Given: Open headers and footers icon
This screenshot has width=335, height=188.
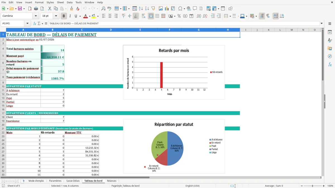Looking at the screenshot, I should pyautogui.click(x=201, y=9).
